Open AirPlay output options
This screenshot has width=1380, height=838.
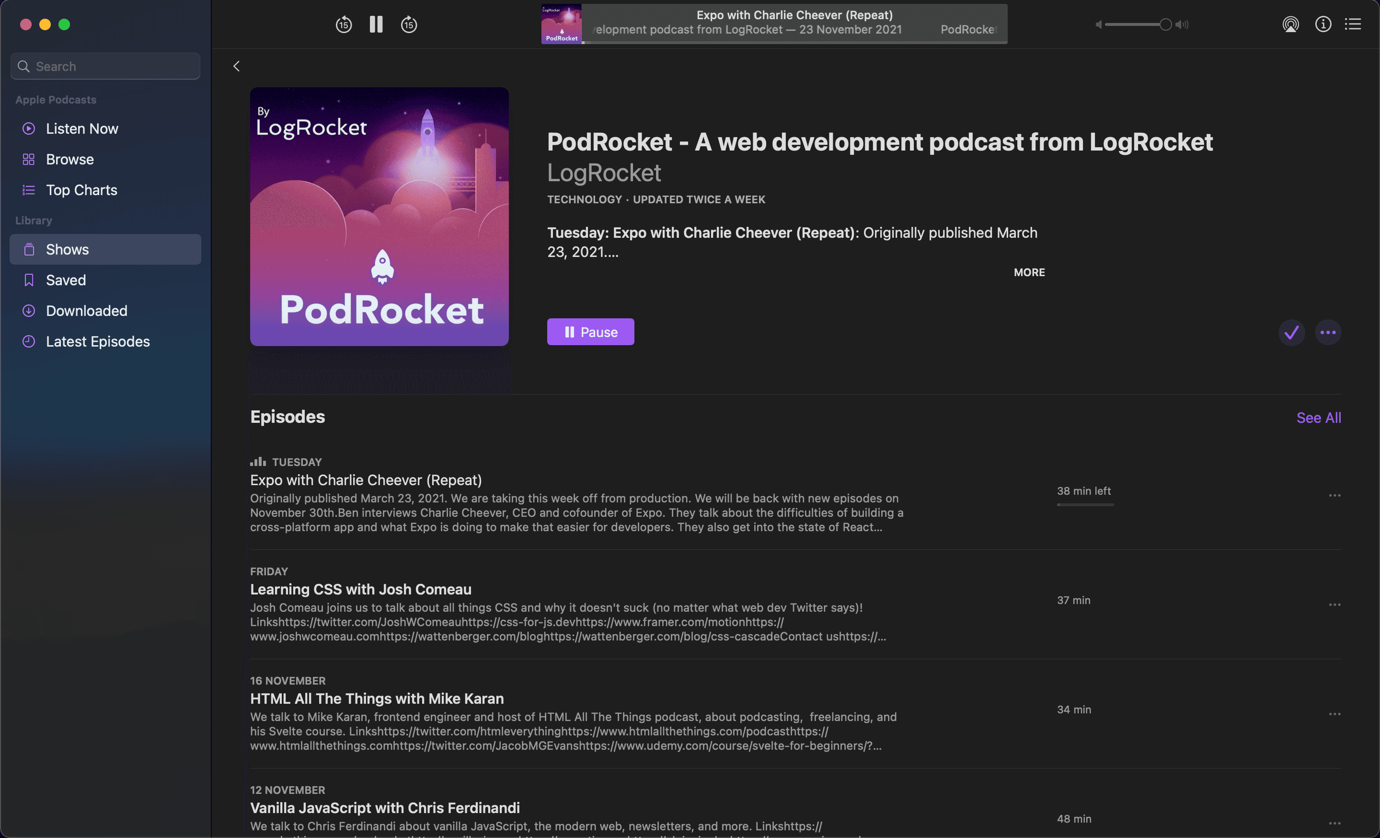tap(1290, 24)
